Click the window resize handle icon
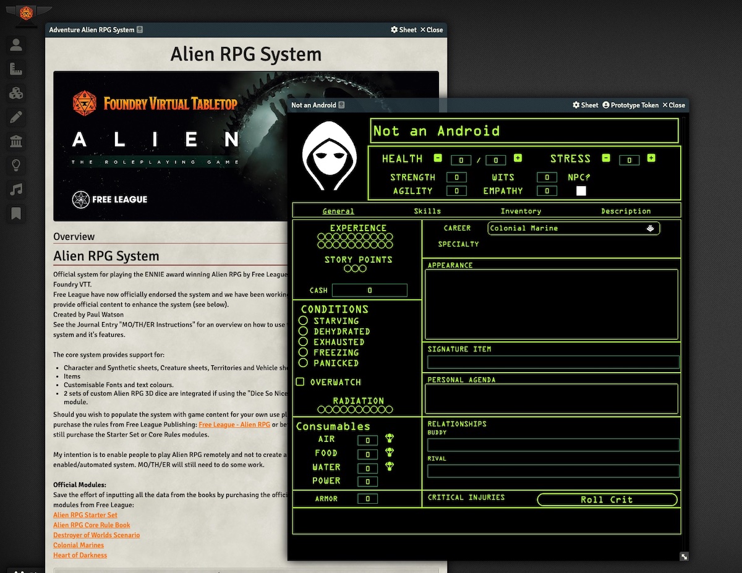The width and height of the screenshot is (742, 573). 683,556
